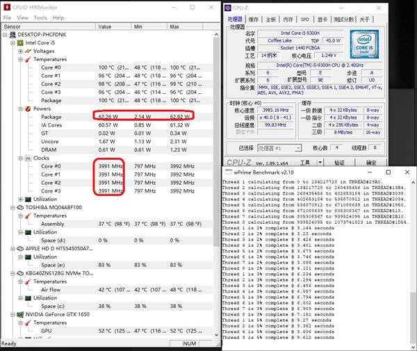Click the computer icon beside DESKTOP-PHCFDNK
This screenshot has height=351, width=417.
(x=13, y=35)
